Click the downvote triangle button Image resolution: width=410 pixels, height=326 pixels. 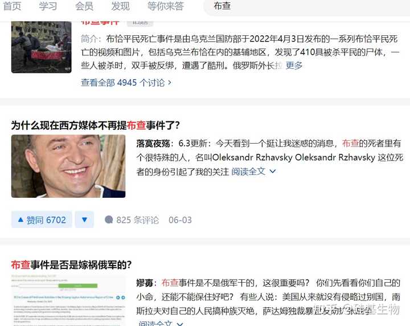click(x=84, y=220)
